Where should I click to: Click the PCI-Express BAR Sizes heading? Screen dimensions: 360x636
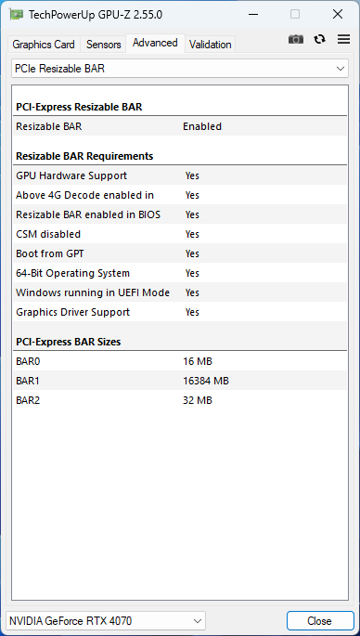pos(68,342)
